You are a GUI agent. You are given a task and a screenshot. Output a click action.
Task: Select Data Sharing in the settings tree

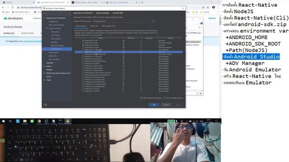click(x=56, y=39)
